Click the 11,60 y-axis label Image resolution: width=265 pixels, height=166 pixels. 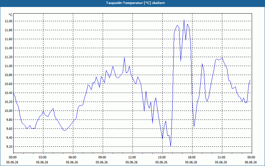tap(9, 39)
